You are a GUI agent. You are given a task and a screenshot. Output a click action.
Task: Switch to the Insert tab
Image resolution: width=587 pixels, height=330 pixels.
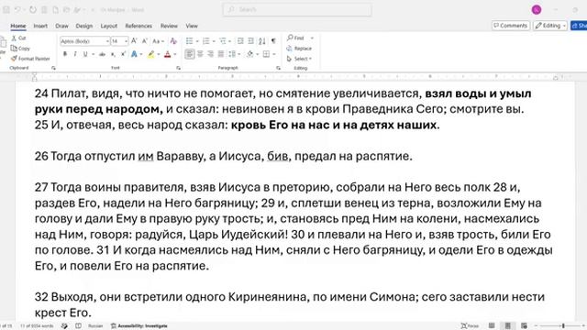tap(40, 26)
